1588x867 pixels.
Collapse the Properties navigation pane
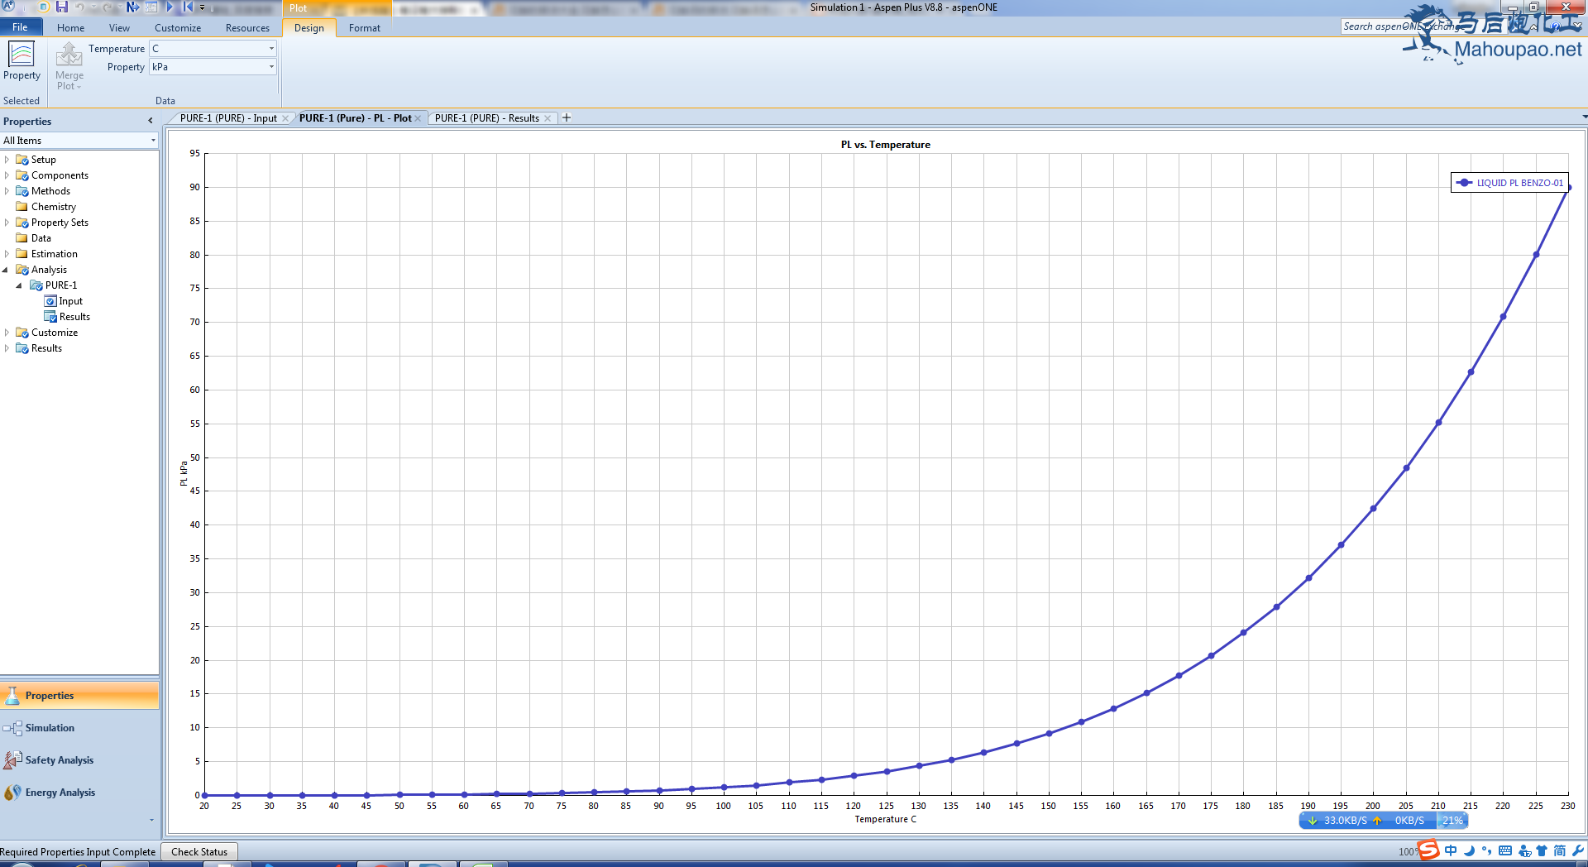coord(151,121)
